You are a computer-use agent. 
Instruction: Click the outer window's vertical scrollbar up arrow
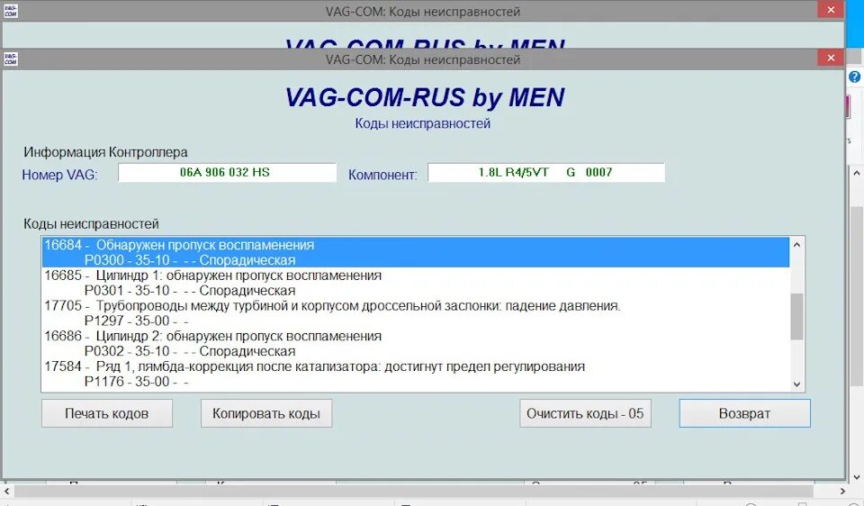click(857, 173)
